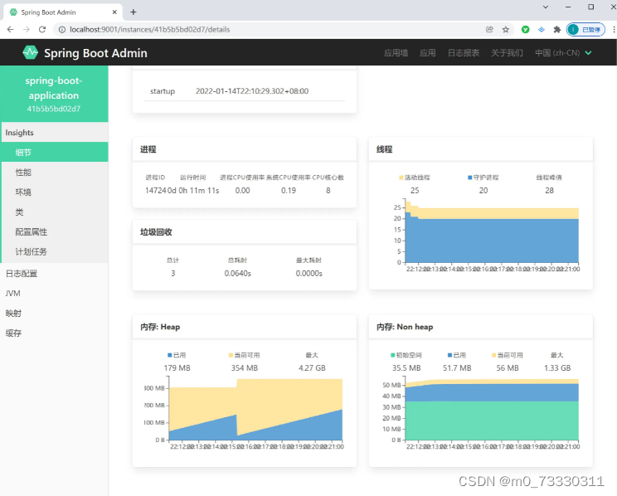This screenshot has width=617, height=496.
Task: Select 配置属性 in the sidebar
Action: pyautogui.click(x=55, y=231)
